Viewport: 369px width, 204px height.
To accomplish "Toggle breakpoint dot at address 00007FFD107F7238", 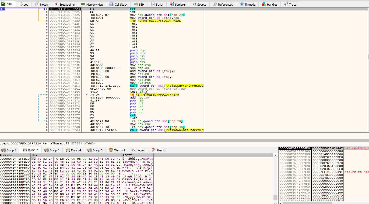I will (x=47, y=50).
